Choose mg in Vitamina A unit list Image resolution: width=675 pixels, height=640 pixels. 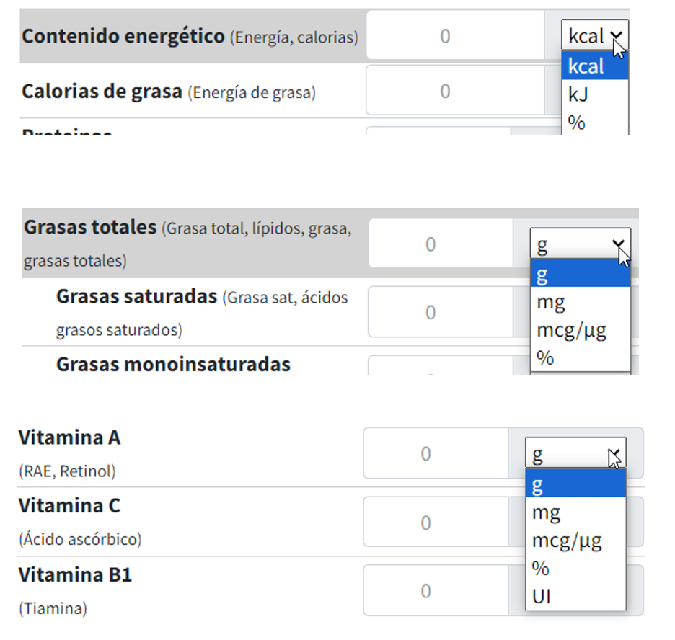pos(575,512)
